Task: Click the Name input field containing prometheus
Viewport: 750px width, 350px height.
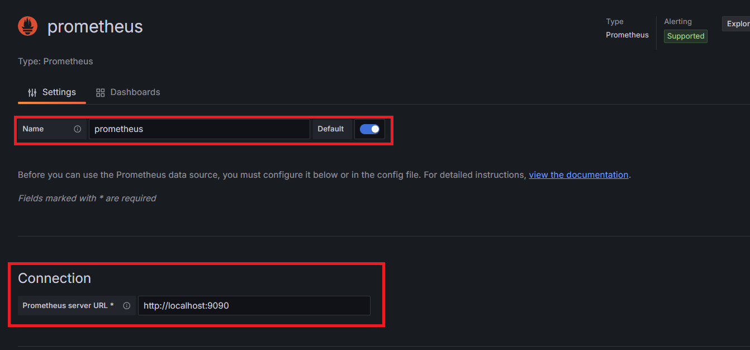Action: pyautogui.click(x=199, y=129)
